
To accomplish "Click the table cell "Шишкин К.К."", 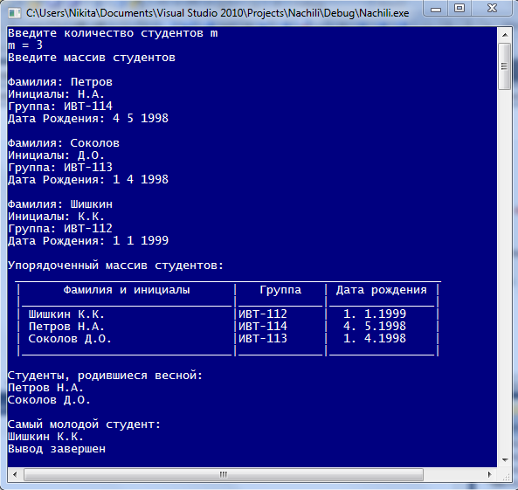I will click(66, 314).
